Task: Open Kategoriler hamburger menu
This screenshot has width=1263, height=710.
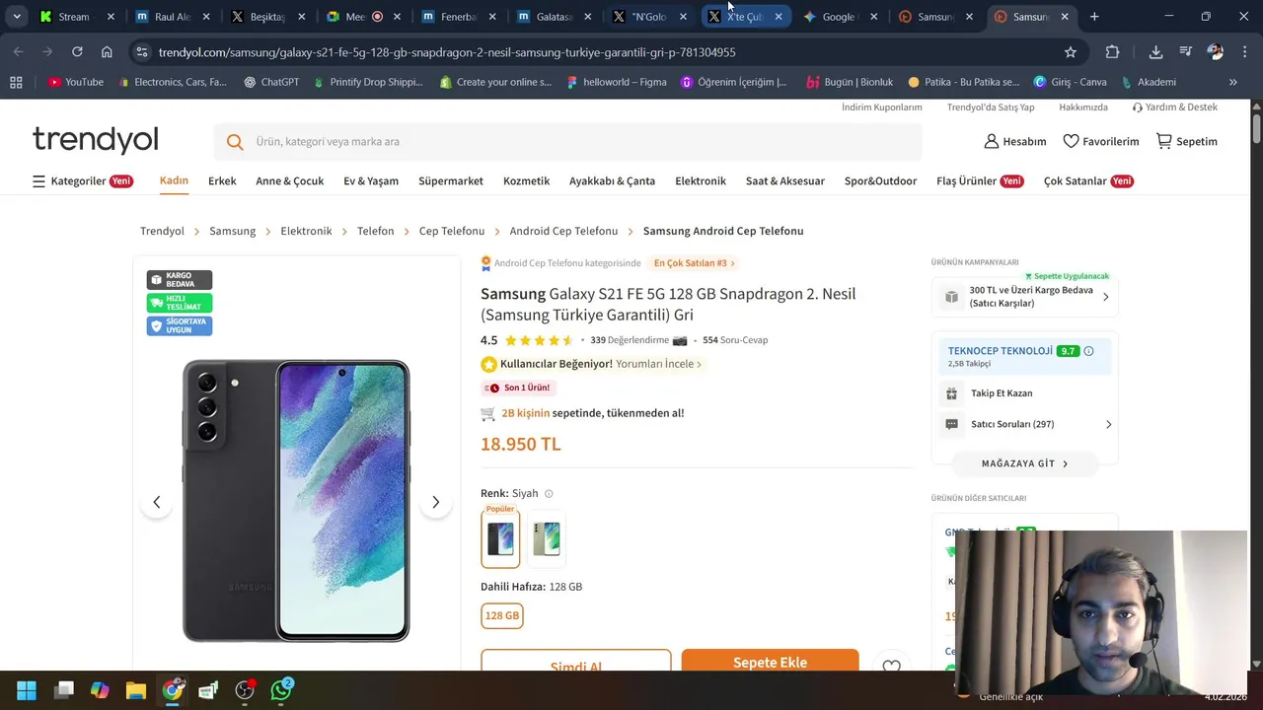Action: tap(38, 181)
